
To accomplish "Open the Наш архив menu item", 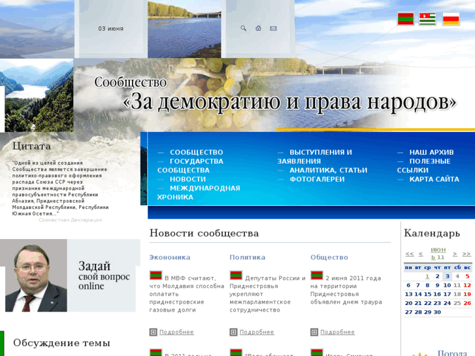I will (x=432, y=152).
